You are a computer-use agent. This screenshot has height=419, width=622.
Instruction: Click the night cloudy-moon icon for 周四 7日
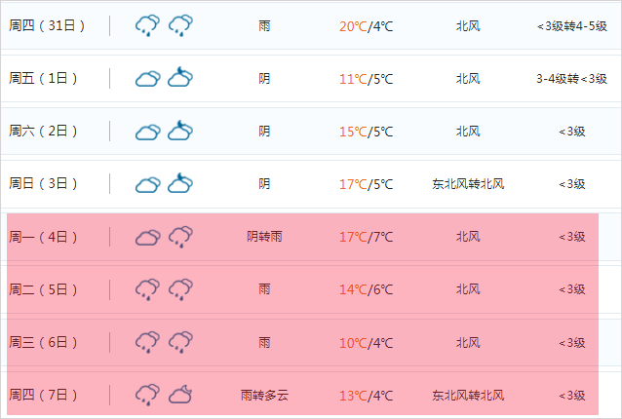(x=180, y=395)
